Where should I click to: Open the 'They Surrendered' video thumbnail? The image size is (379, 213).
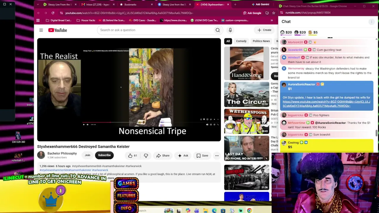pos(247,177)
